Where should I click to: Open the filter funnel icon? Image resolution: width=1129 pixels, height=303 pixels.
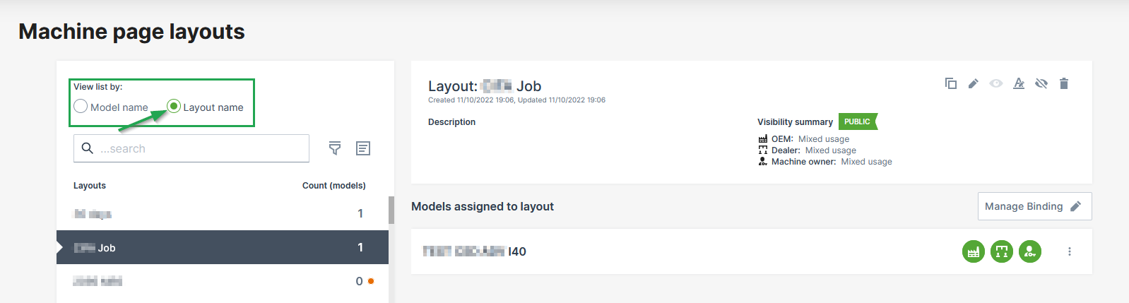335,148
